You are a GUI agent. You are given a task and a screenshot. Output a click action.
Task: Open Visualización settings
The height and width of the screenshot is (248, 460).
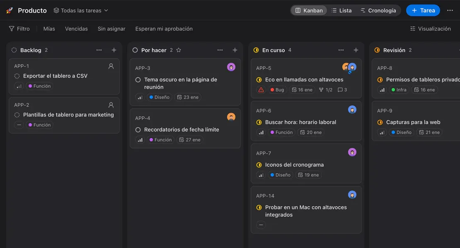tap(431, 29)
